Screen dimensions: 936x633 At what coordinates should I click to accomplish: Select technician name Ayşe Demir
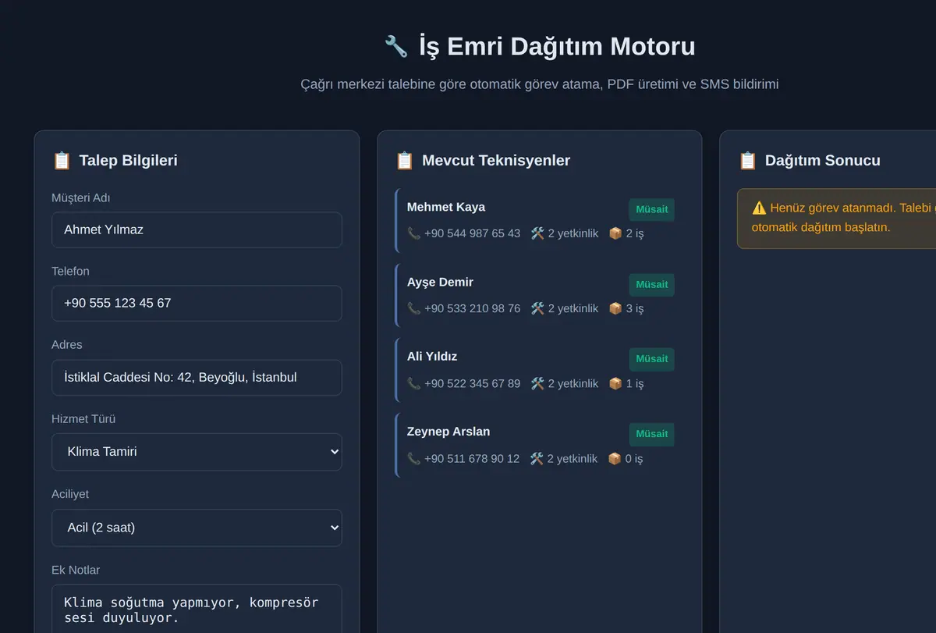click(440, 282)
